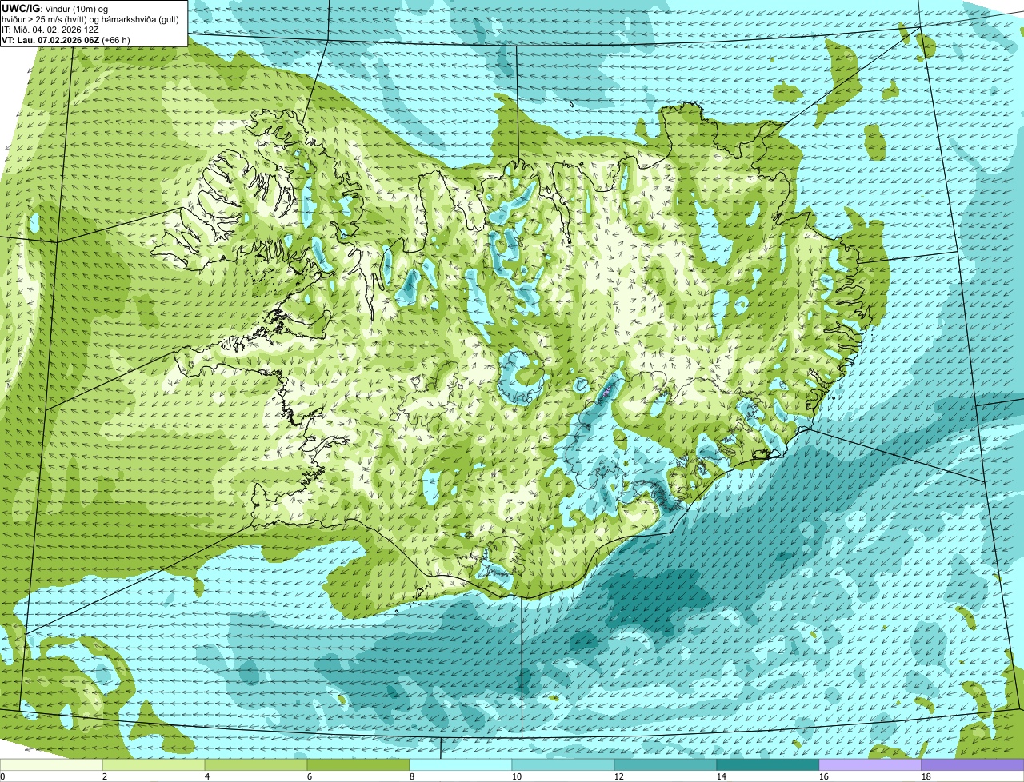Click the legend scale label '14'
Viewport: 1024px width, 782px height.
click(x=722, y=776)
